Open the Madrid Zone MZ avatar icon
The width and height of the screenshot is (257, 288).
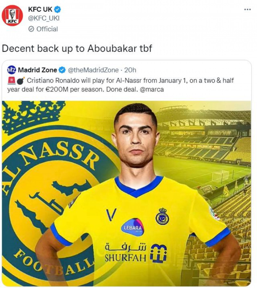pos(12,70)
